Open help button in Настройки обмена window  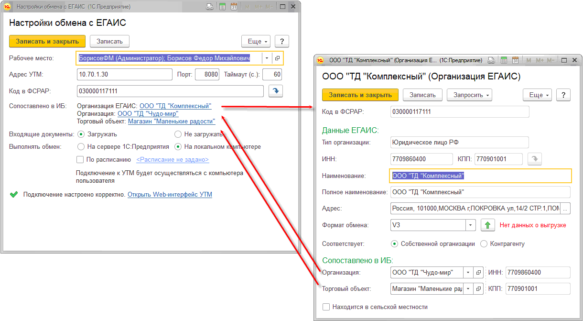coord(282,41)
